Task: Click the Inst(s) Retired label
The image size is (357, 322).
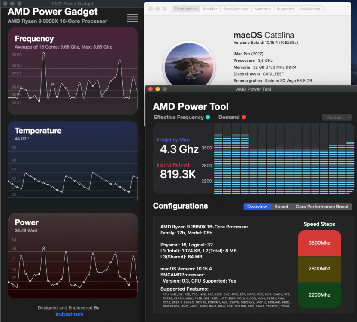Action: pyautogui.click(x=173, y=165)
